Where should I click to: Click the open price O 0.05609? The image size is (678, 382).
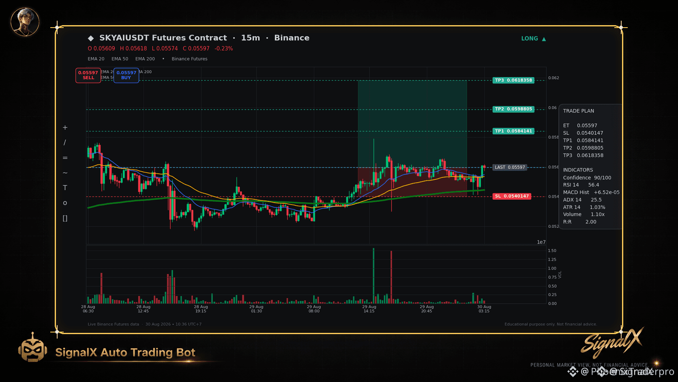[101, 48]
